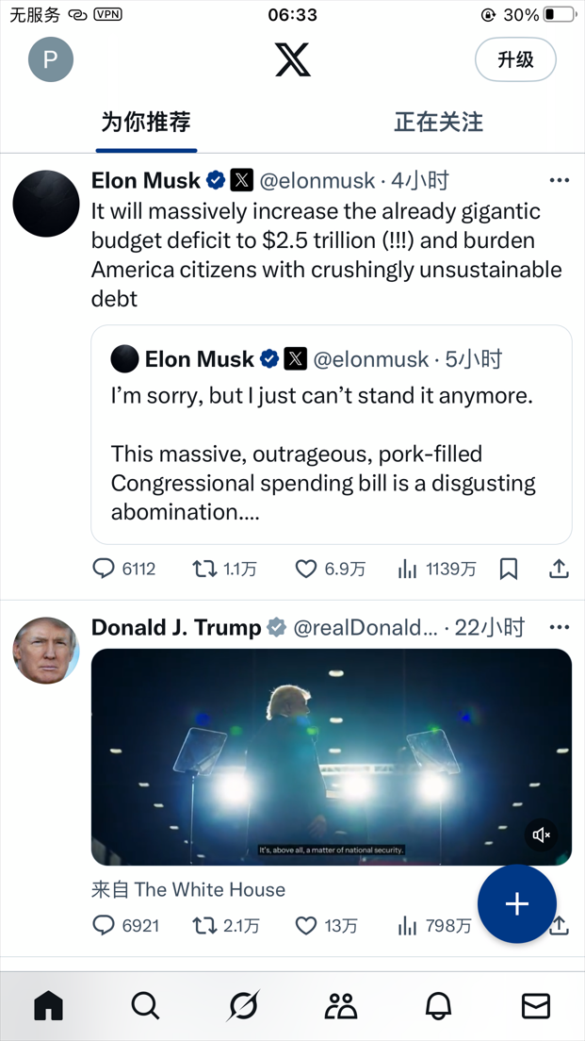Bookmark Elon Musk's budget deficit post
This screenshot has height=1041, width=585.
pos(509,569)
